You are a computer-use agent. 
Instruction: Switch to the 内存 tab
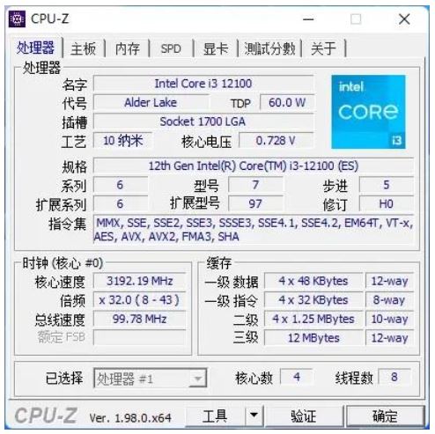coord(127,48)
